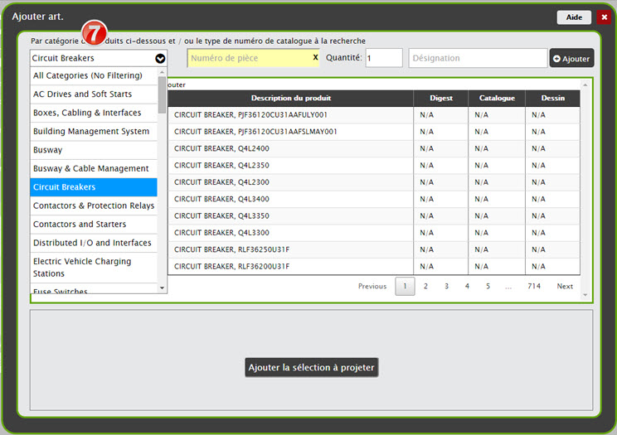Sort by Digest column header
Image resolution: width=617 pixels, height=435 pixels.
(x=440, y=99)
